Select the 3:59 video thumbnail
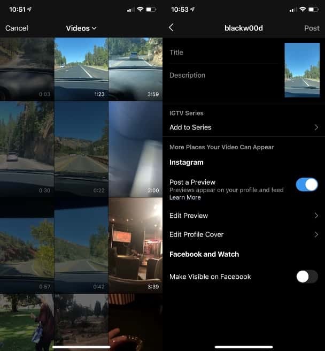The height and width of the screenshot is (351, 325). 135,68
